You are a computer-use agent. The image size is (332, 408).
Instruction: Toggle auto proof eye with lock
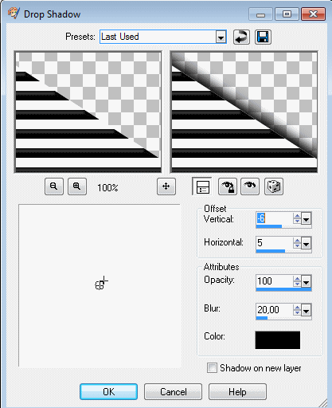coord(228,186)
